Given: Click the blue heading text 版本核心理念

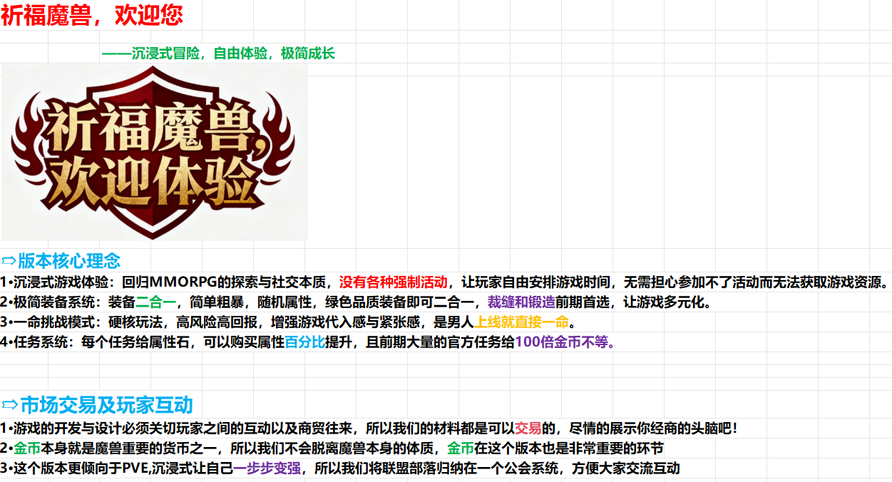Looking at the screenshot, I should tap(69, 261).
